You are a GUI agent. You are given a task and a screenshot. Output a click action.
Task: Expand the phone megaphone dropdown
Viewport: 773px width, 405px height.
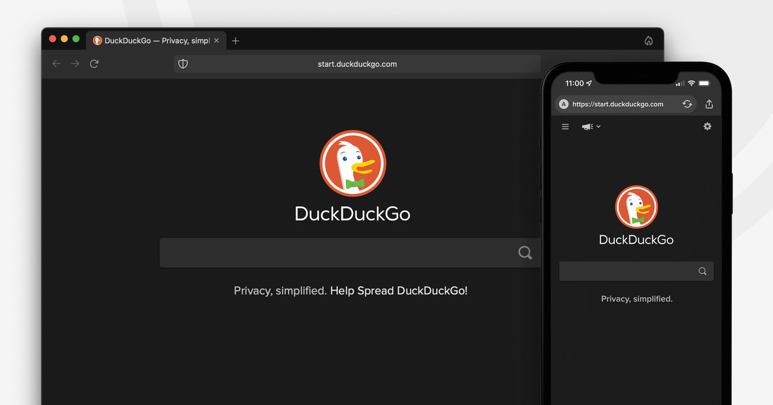click(591, 127)
